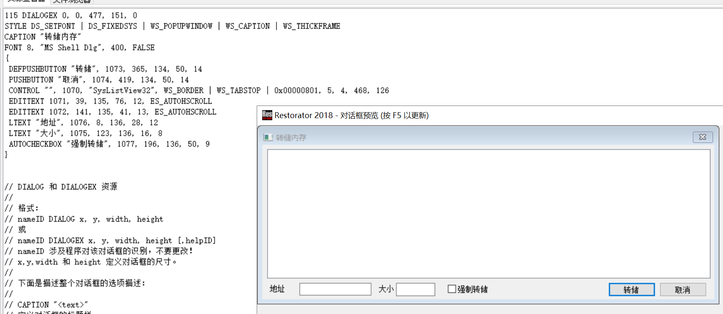Image resolution: width=723 pixels, height=314 pixels.
Task: Click the AUTOCHECKBOX "强制转储" line
Action: (x=109, y=144)
